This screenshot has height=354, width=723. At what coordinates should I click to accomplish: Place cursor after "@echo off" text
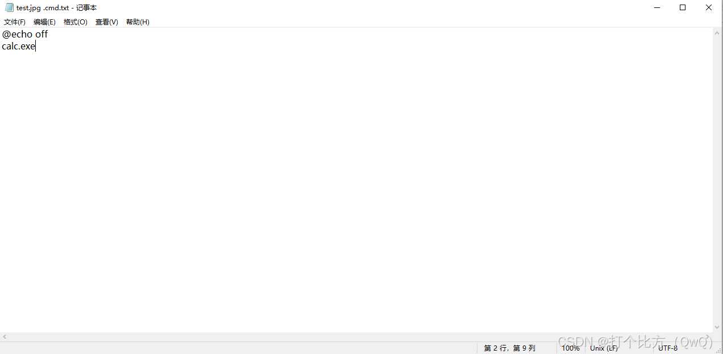coord(48,34)
